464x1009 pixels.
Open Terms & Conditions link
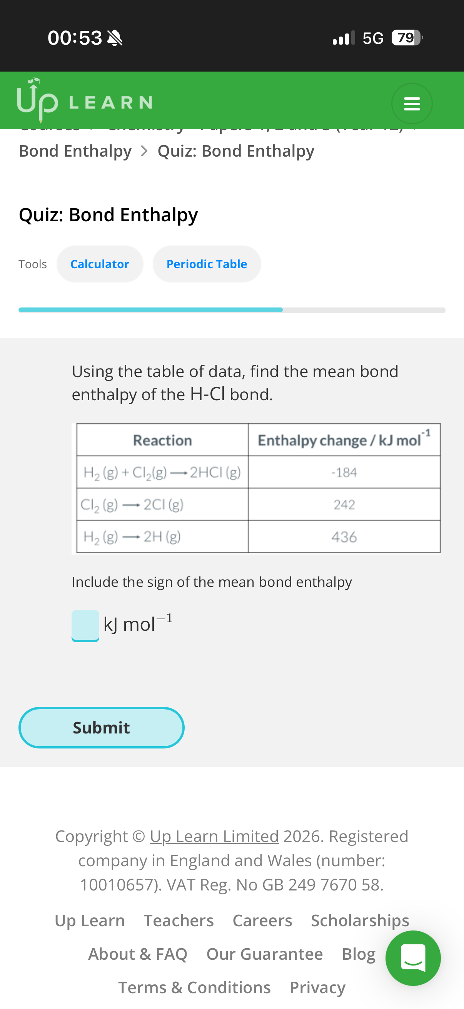pos(194,987)
